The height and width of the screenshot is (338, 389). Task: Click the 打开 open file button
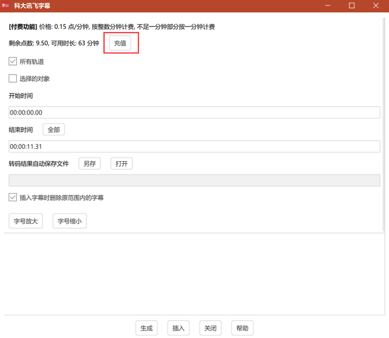(x=122, y=163)
